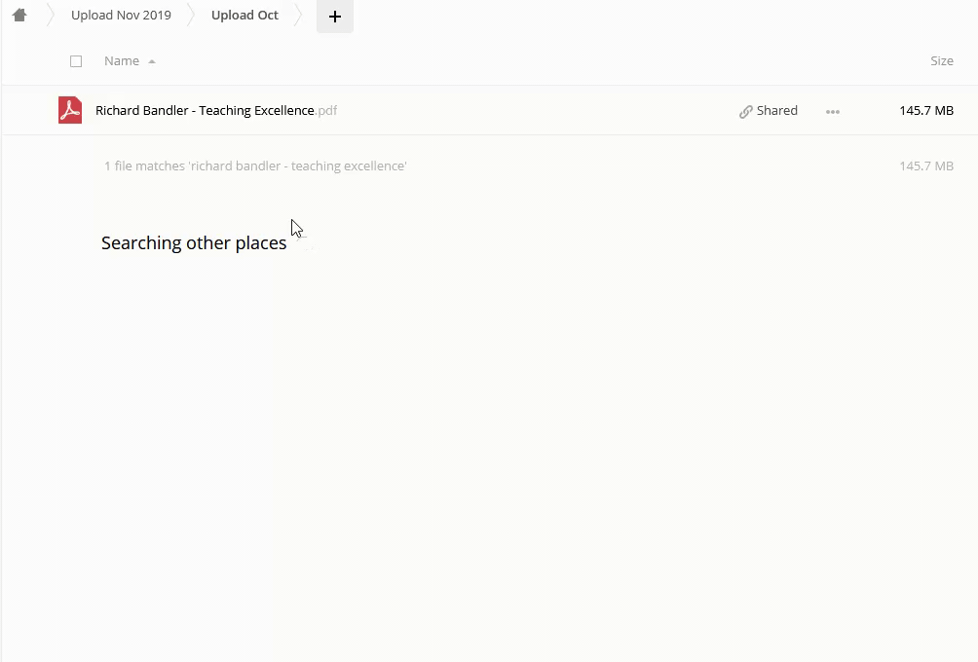Sort files by Name column header
Viewport: 978px width, 662px height.
[122, 61]
